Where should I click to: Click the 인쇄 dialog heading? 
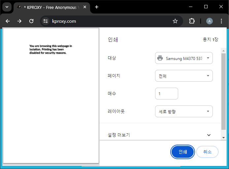[113, 40]
